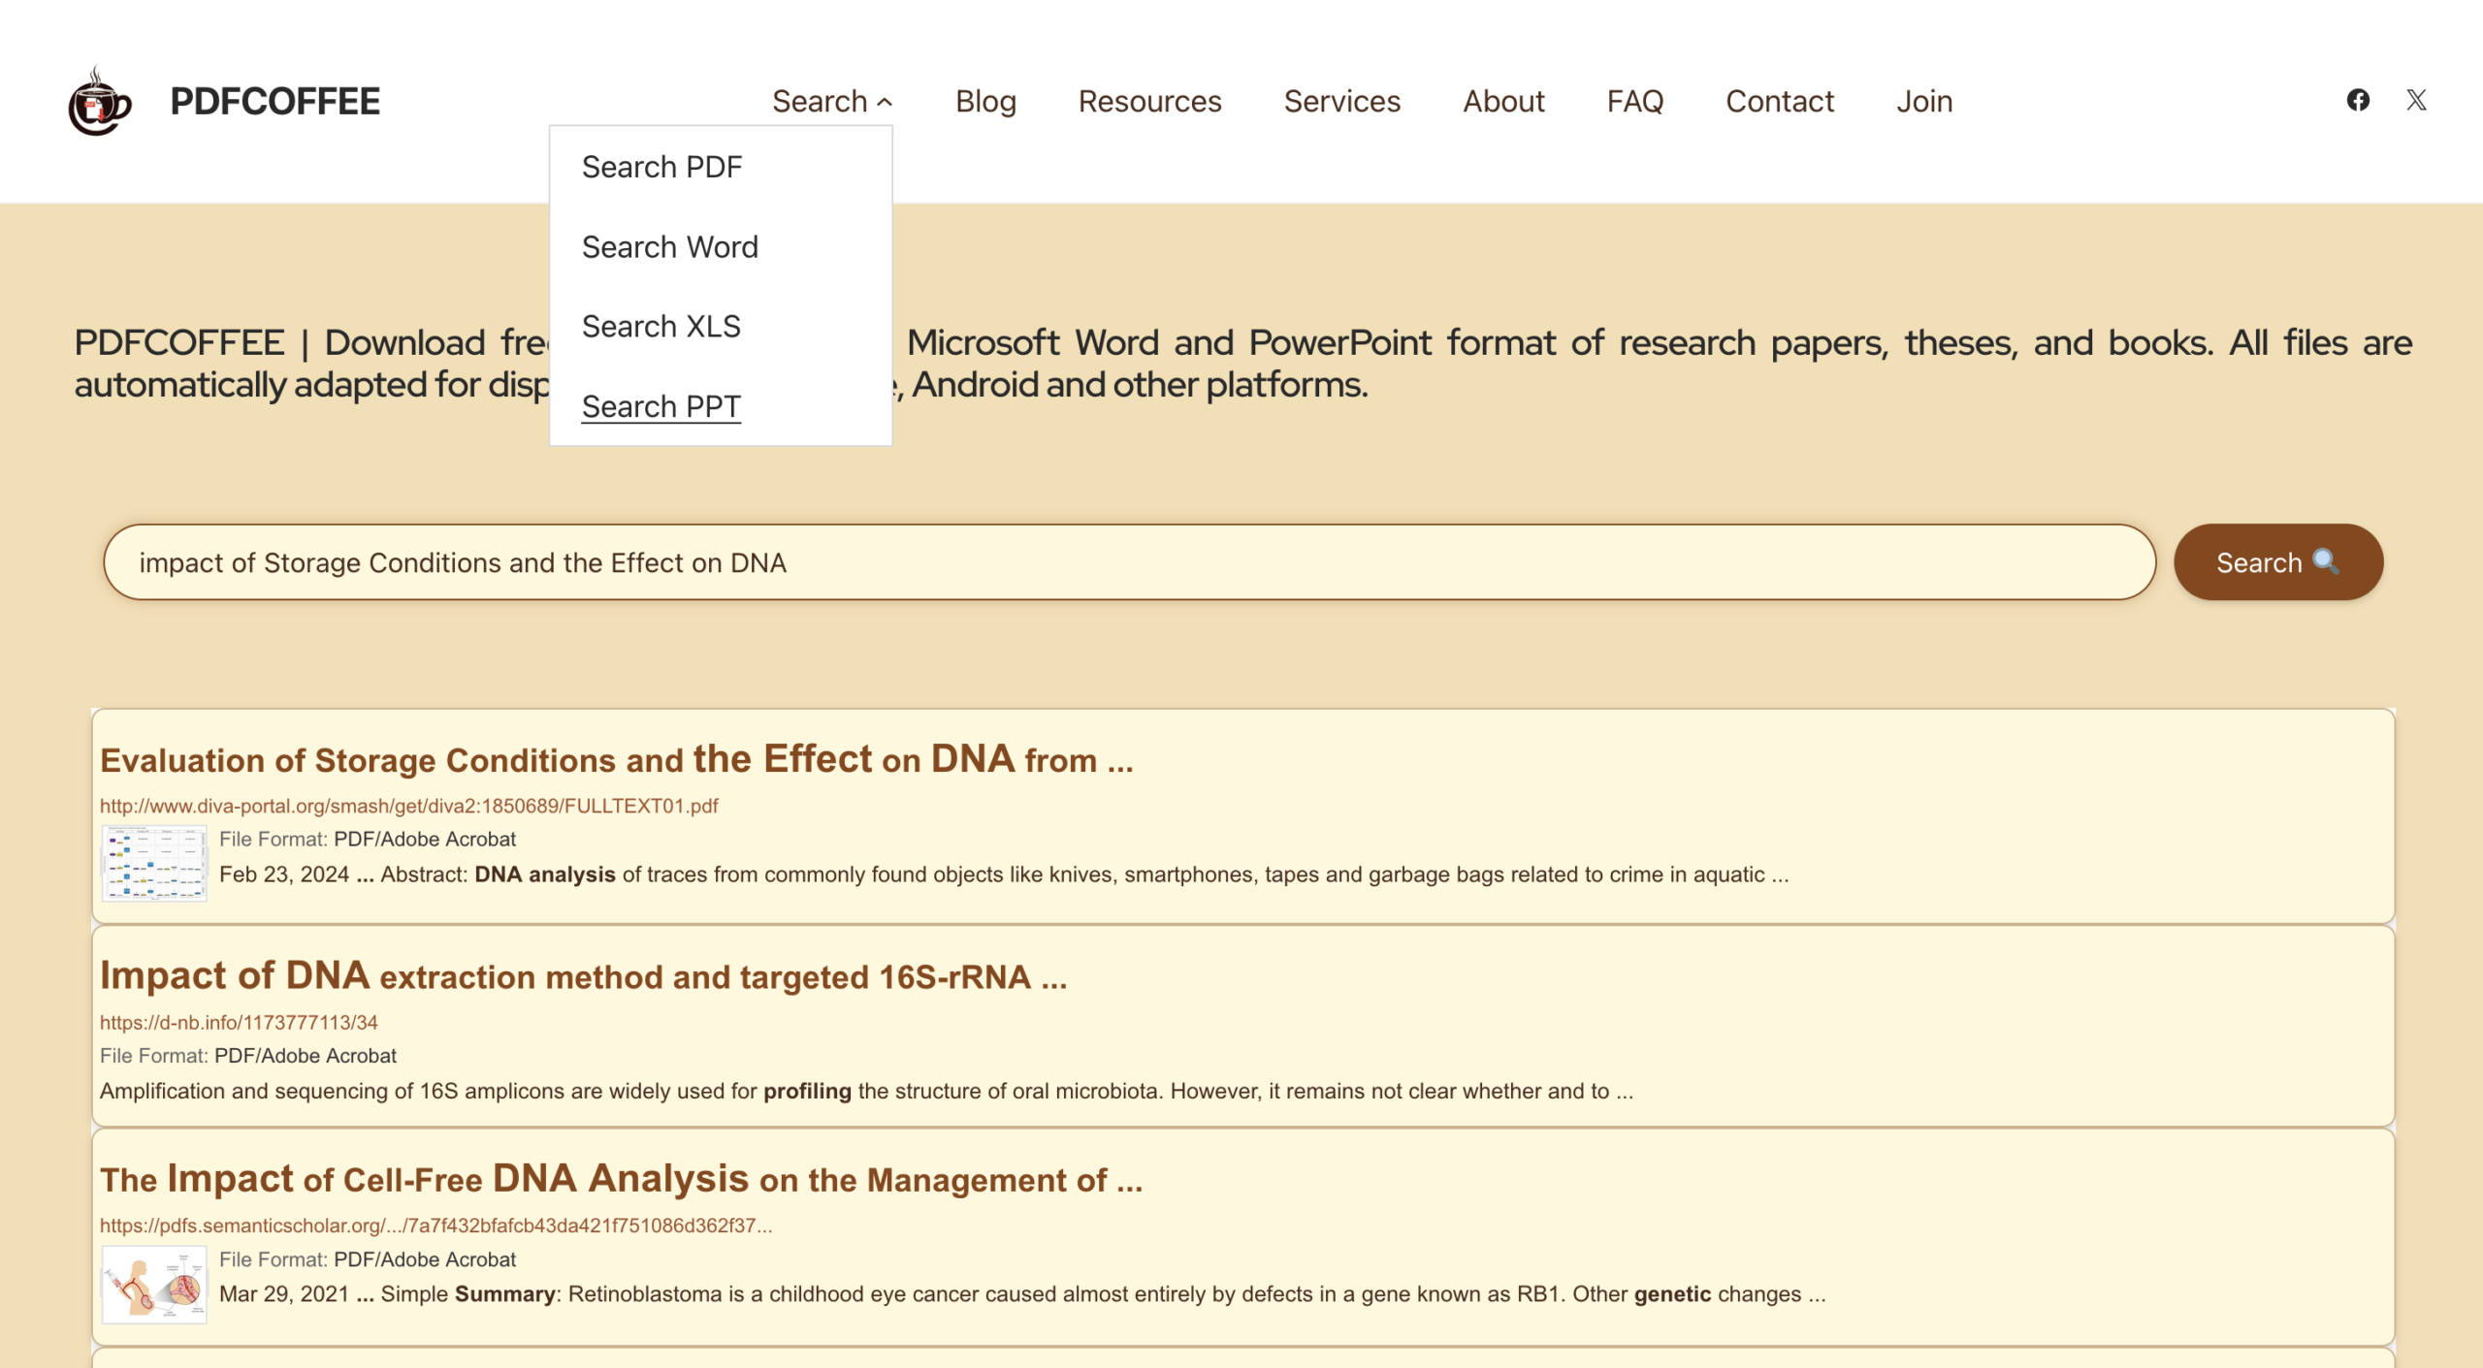2483x1368 pixels.
Task: Go to the About page
Action: tap(1502, 101)
